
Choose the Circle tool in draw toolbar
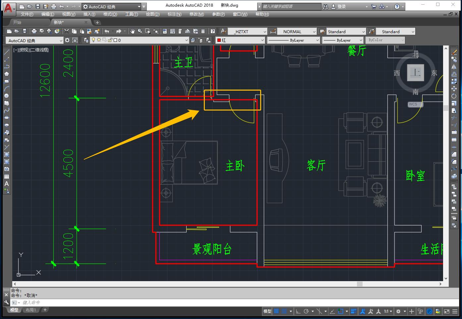6,96
